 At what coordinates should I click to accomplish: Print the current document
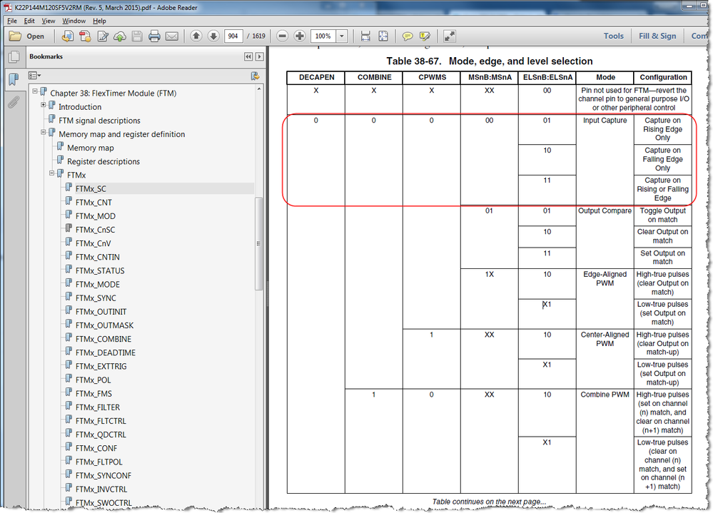[154, 36]
